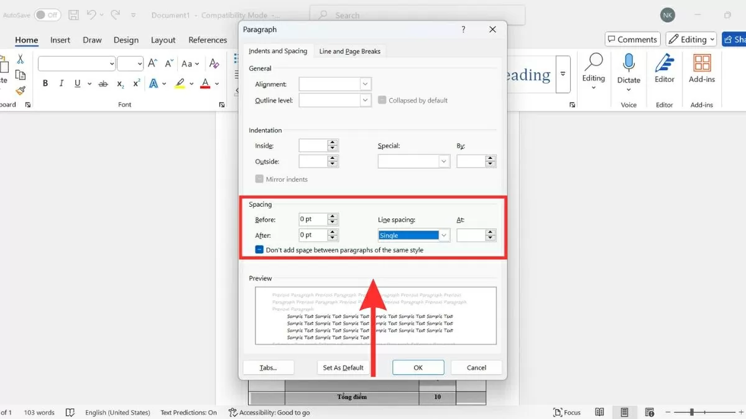Click the Format Painter brush icon
This screenshot has height=419, width=746.
click(21, 91)
